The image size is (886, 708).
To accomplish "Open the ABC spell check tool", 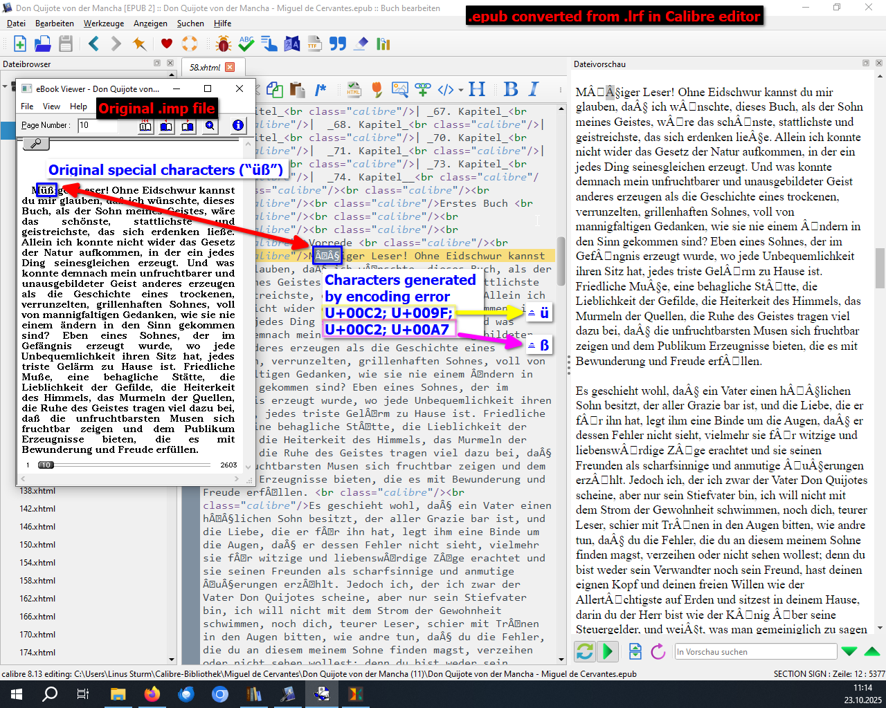I will pyautogui.click(x=246, y=44).
